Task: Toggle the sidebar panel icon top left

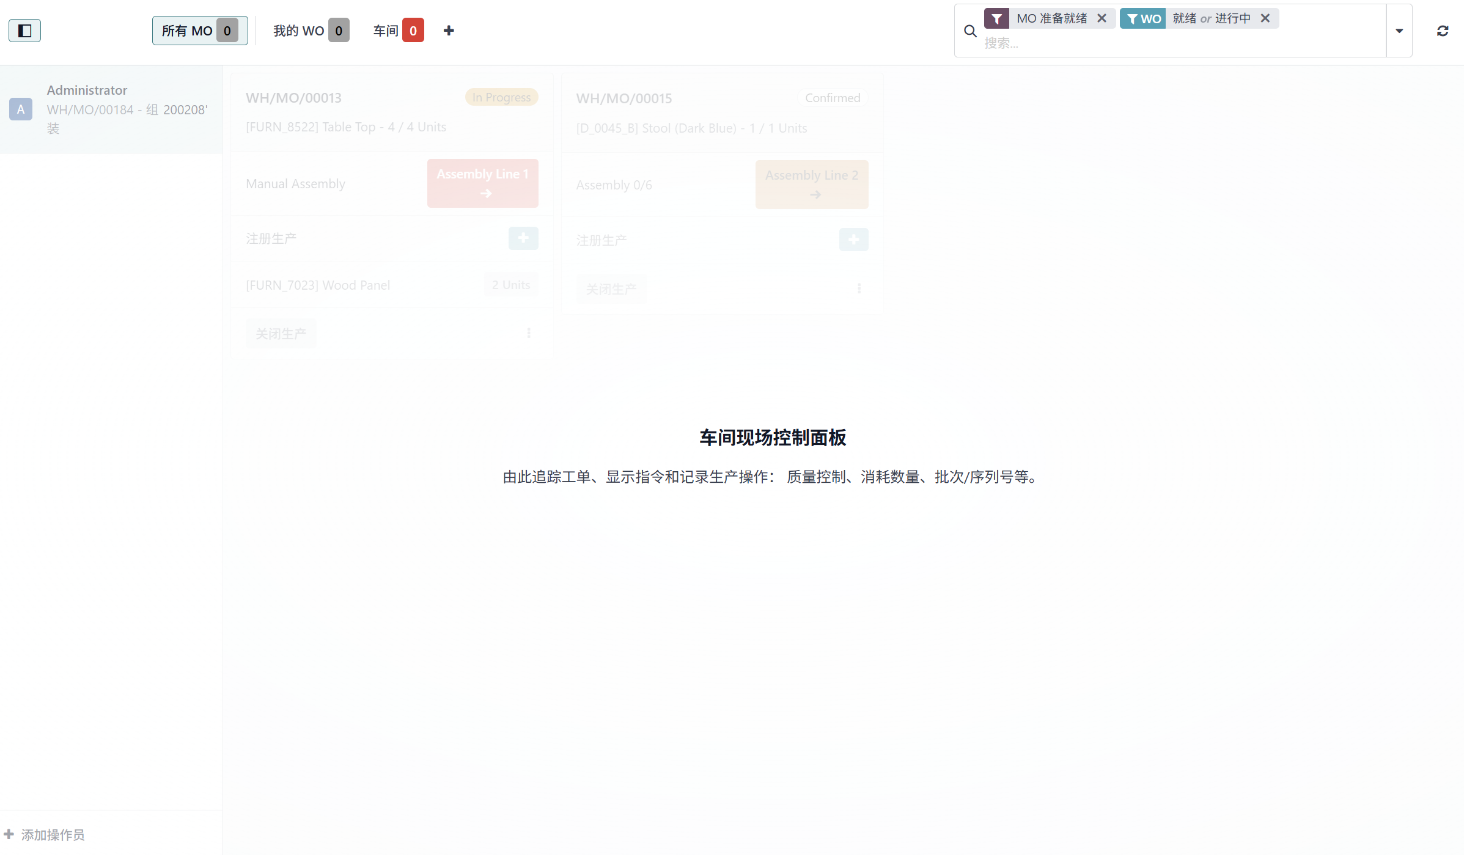Action: [x=24, y=30]
